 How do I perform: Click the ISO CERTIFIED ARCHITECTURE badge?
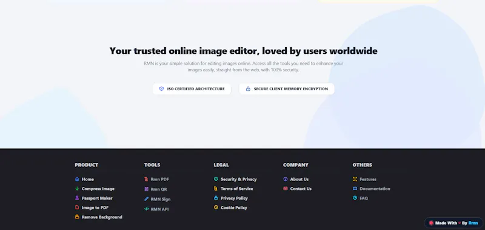[192, 89]
